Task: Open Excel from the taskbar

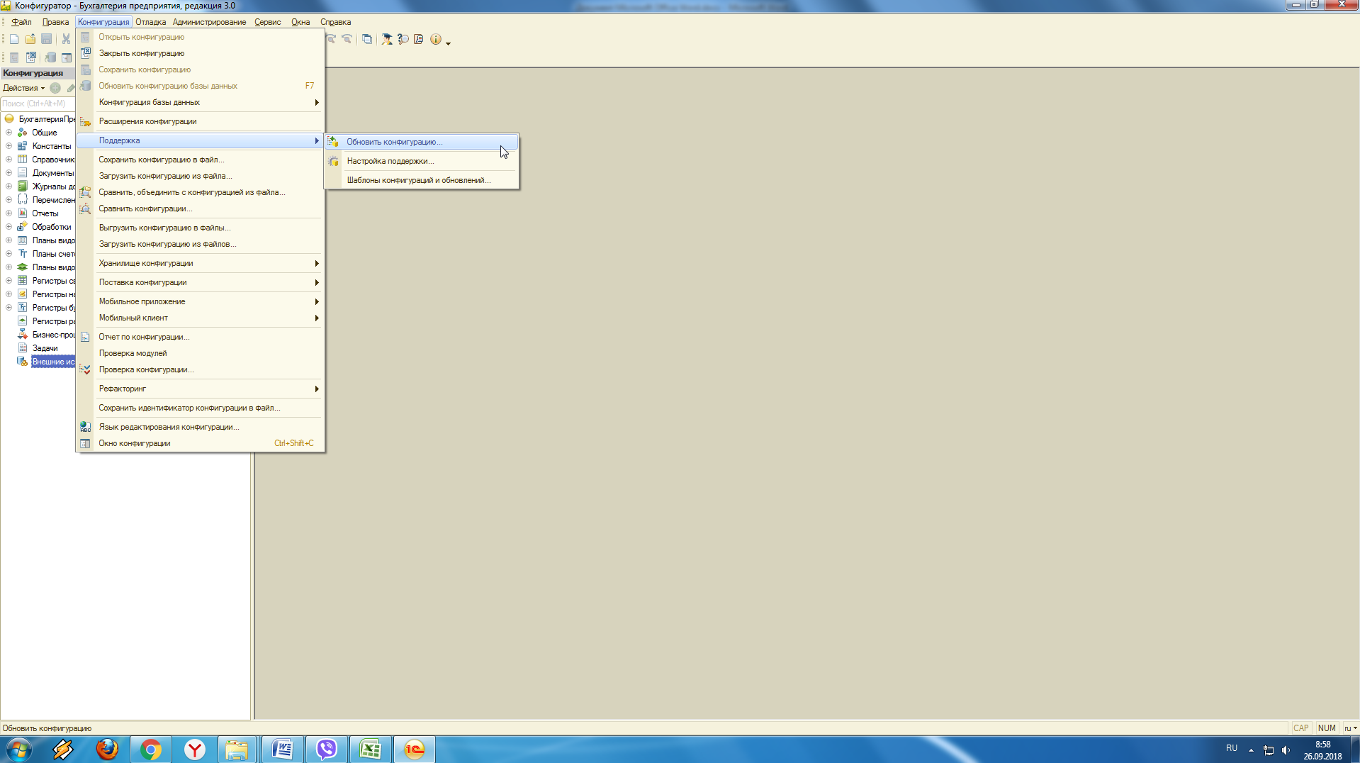Action: tap(371, 749)
